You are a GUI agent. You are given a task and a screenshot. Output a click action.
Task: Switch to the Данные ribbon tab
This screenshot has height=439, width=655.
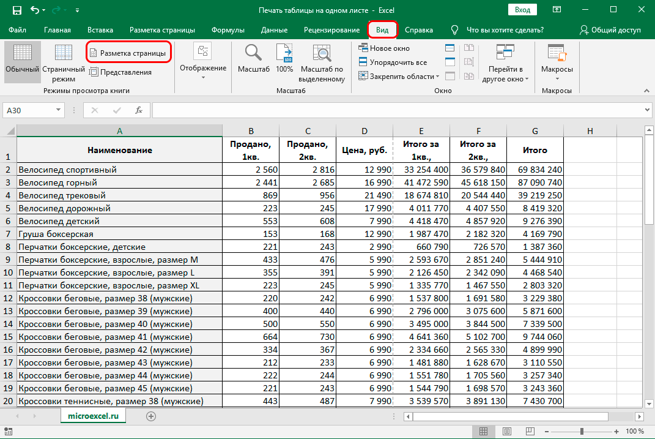[274, 30]
